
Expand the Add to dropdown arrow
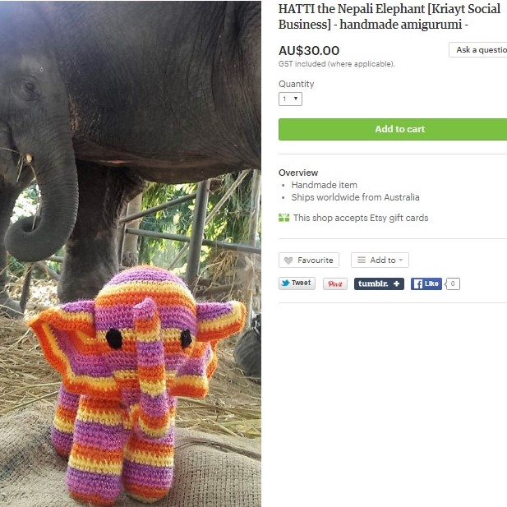[x=401, y=260]
